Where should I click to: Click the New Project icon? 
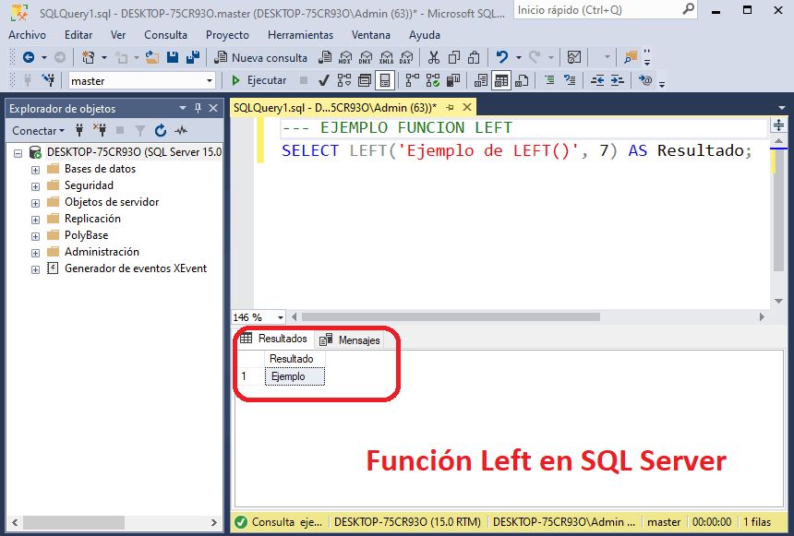pyautogui.click(x=88, y=58)
